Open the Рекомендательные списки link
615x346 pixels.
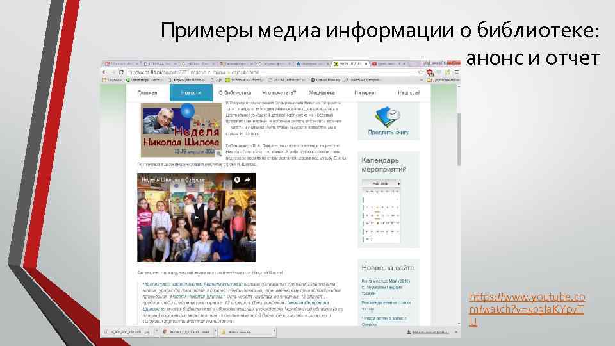[x=386, y=306]
